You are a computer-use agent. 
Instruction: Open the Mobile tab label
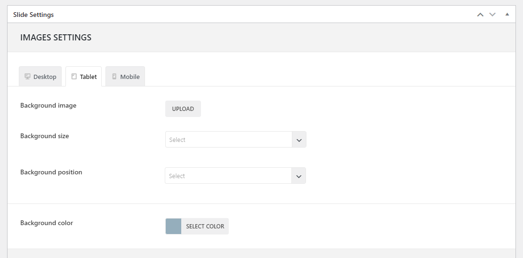[x=130, y=77]
